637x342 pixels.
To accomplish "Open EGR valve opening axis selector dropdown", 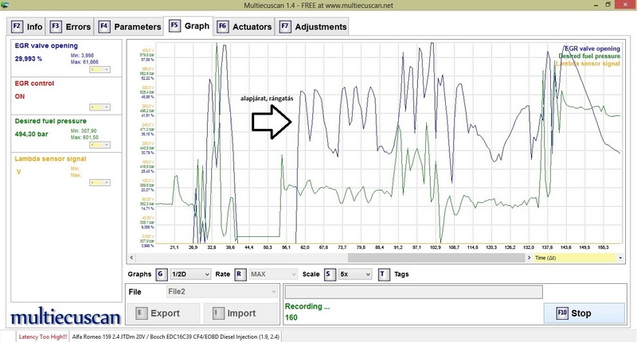I will tap(98, 70).
